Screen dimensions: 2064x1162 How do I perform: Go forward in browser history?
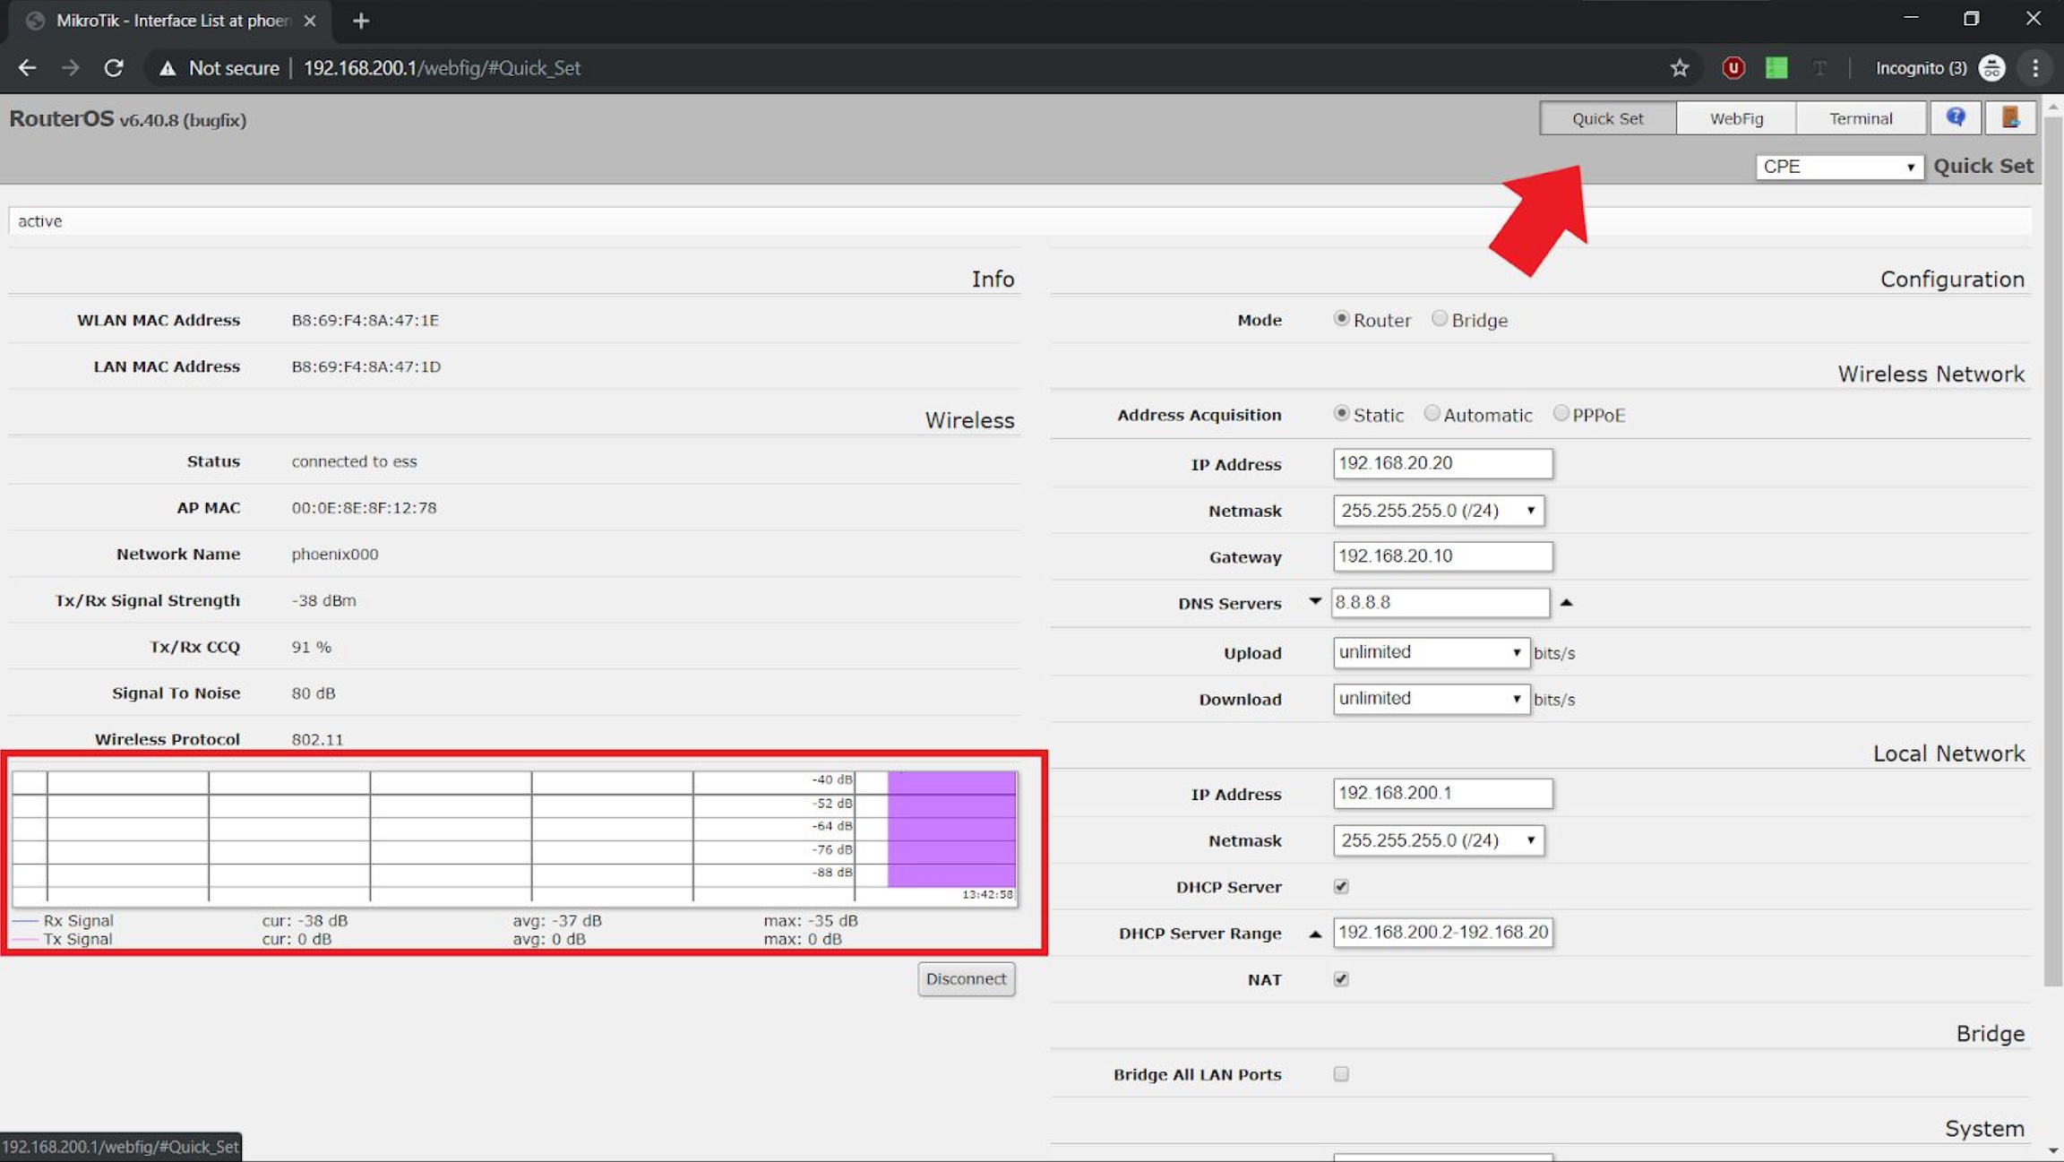tap(70, 68)
